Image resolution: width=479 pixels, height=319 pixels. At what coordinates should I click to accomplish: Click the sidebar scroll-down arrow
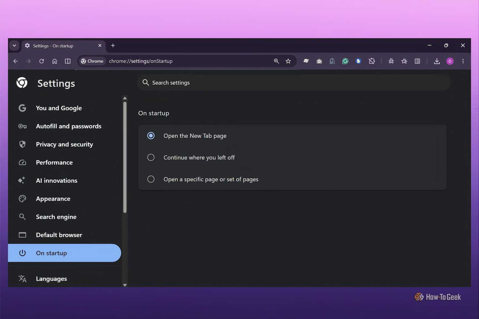125,285
